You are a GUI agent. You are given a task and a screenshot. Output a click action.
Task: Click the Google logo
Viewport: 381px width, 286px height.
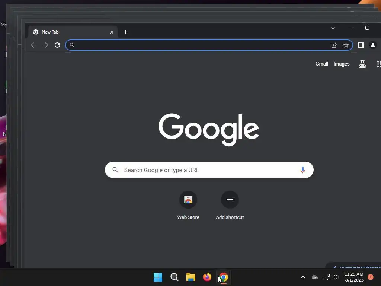tap(209, 129)
